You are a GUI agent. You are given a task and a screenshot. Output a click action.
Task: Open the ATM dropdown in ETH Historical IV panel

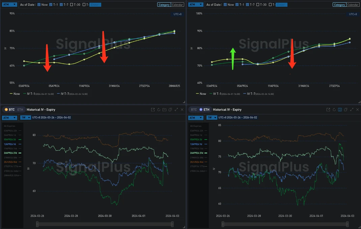[x=195, y=118]
